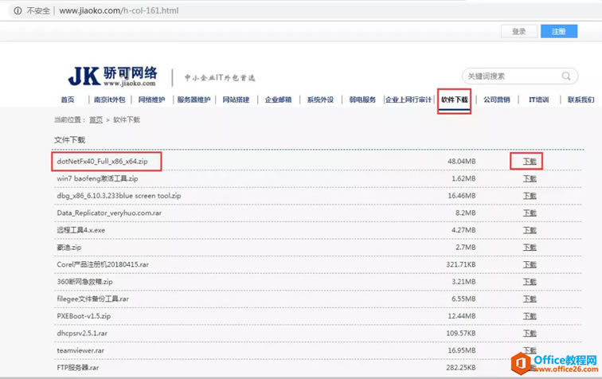Screen dimensions: 602x379
Task: Open the 企业邮箱 menu item
Action: pyautogui.click(x=279, y=100)
